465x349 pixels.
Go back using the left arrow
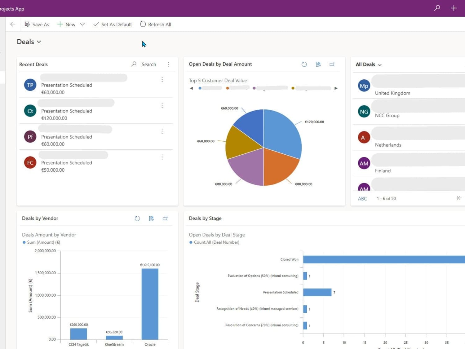coord(13,24)
